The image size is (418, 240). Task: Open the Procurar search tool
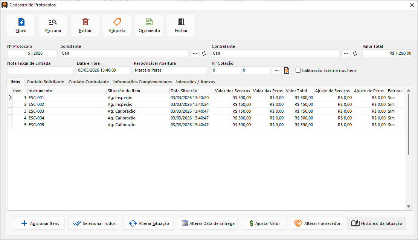point(53,22)
